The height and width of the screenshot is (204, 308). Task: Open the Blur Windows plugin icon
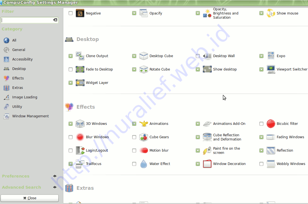80,137
